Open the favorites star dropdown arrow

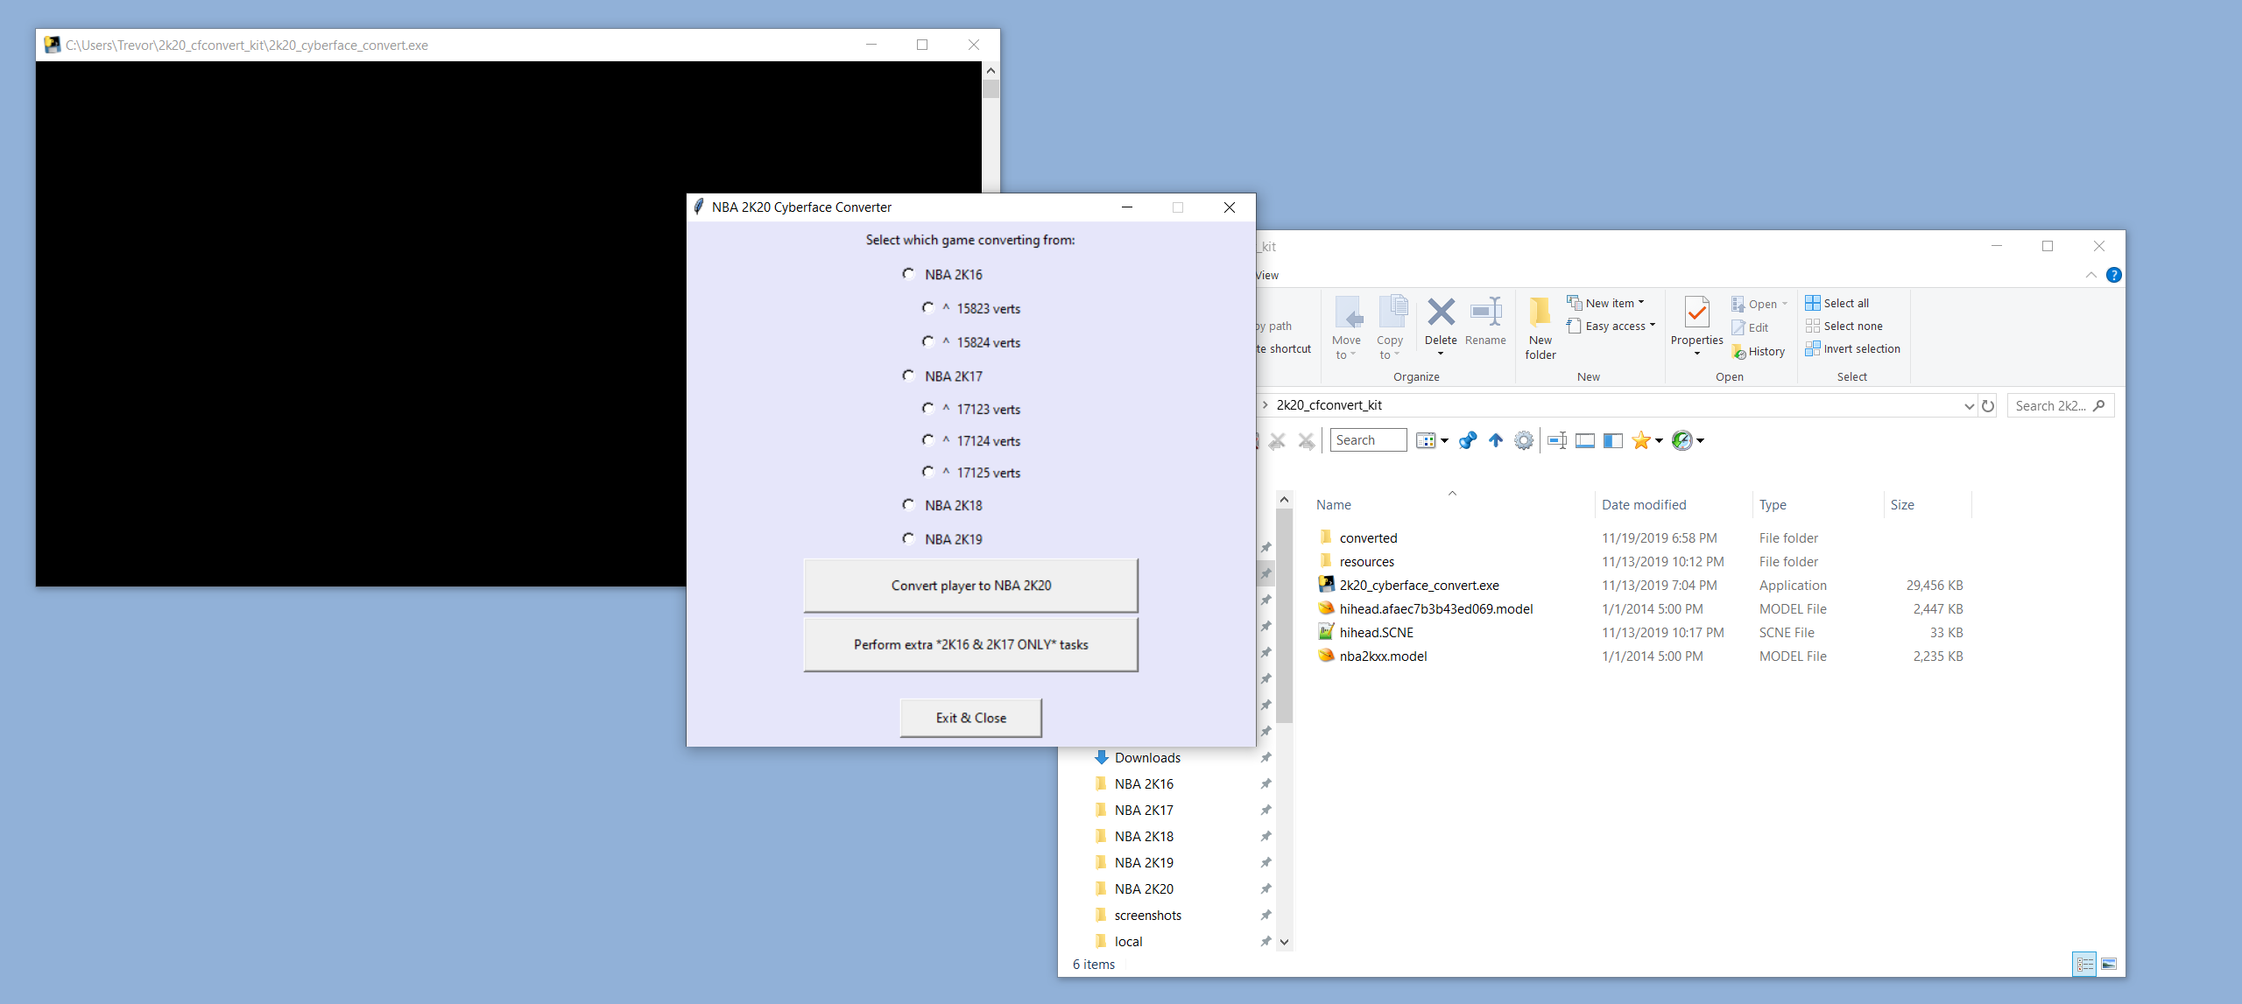pos(1659,441)
